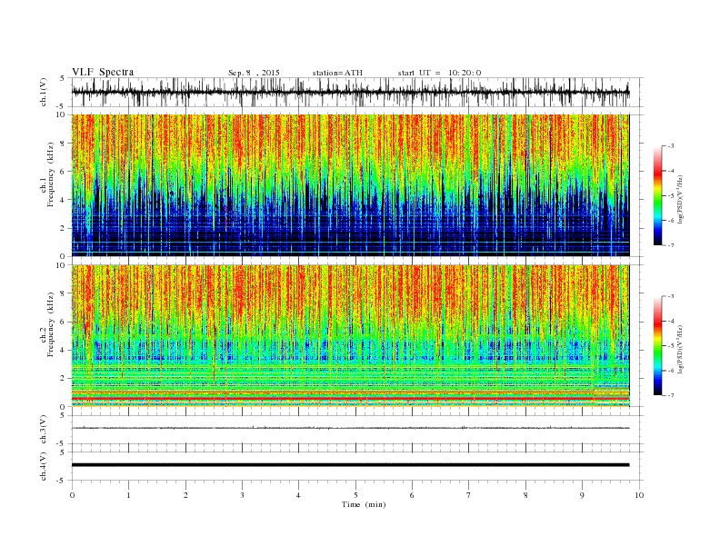Click the "ch.4(V)" axis label
The width and height of the screenshot is (720, 556).
[x=44, y=467]
